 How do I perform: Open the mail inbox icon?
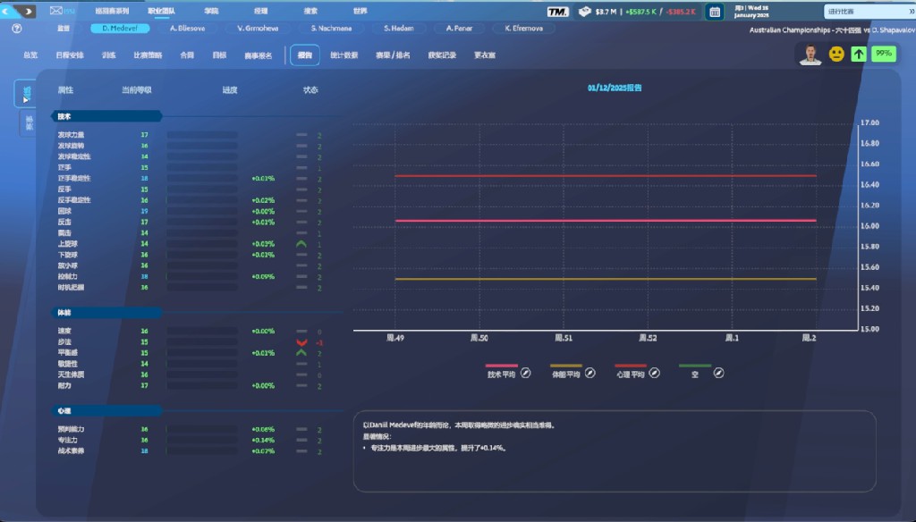click(x=57, y=12)
